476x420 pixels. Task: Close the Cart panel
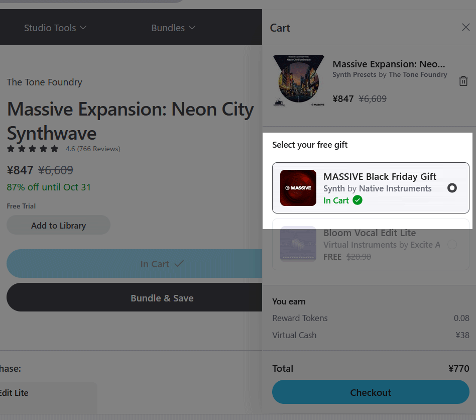click(x=465, y=28)
